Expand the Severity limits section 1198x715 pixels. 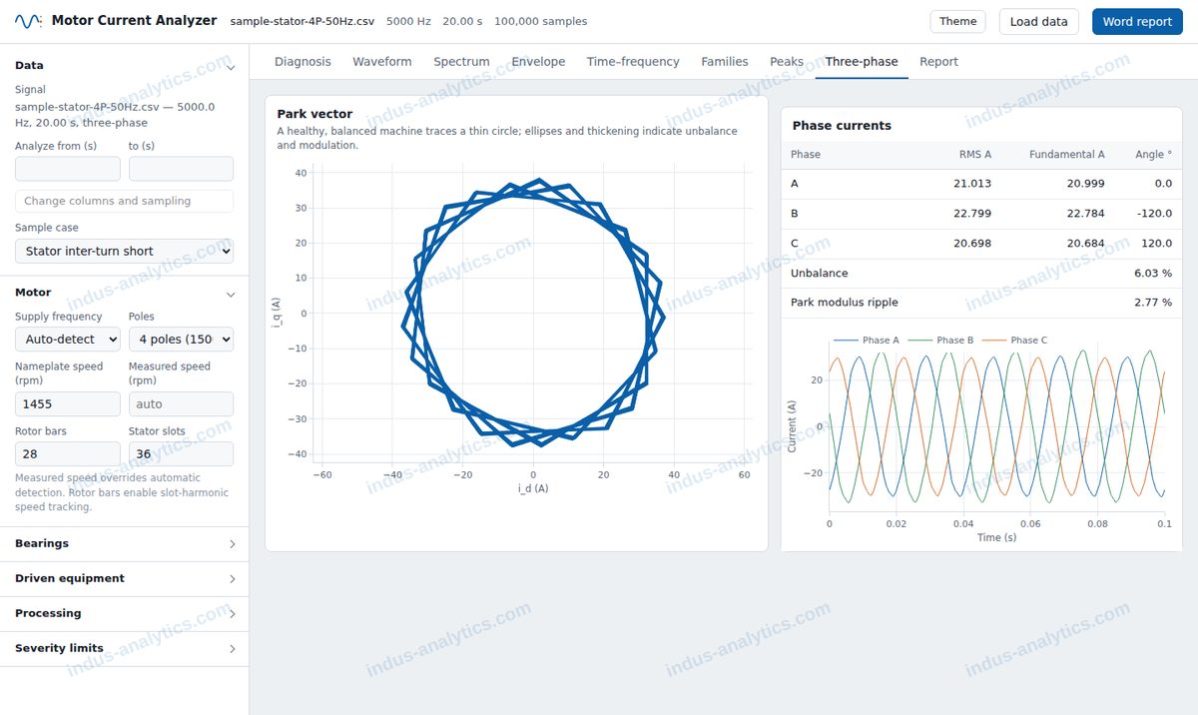[124, 649]
